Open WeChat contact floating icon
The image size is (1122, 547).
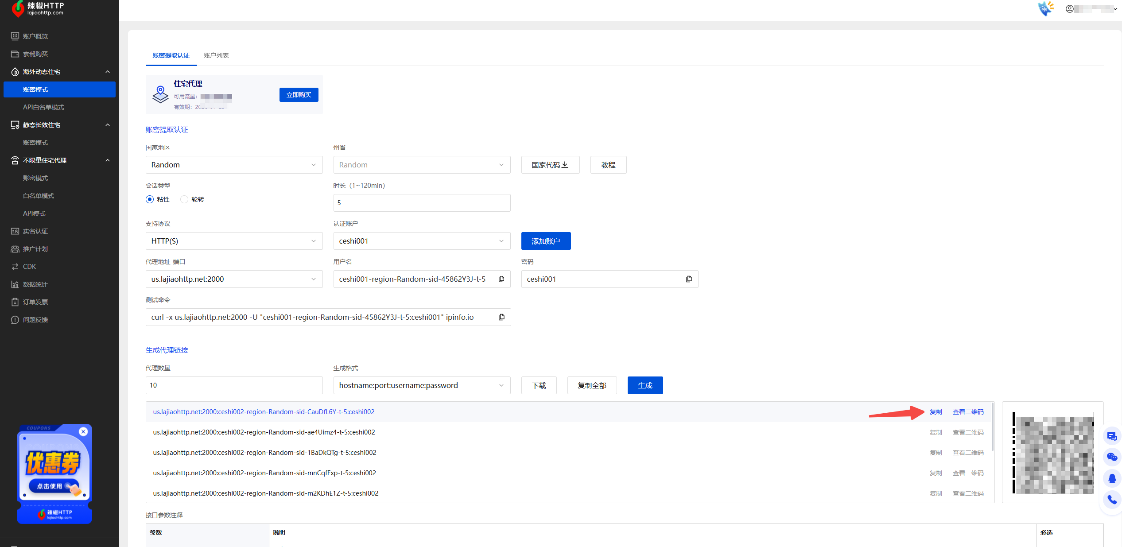tap(1112, 457)
